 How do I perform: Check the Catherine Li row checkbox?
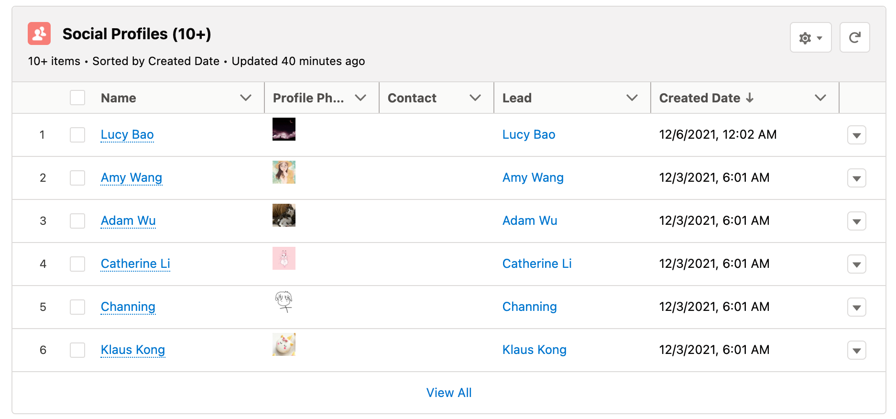77,264
